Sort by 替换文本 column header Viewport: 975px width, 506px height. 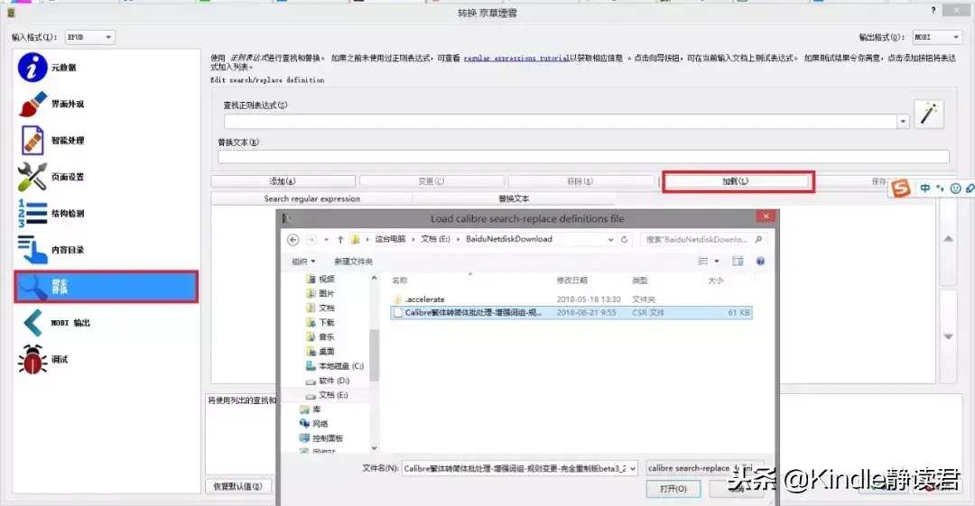pyautogui.click(x=514, y=199)
